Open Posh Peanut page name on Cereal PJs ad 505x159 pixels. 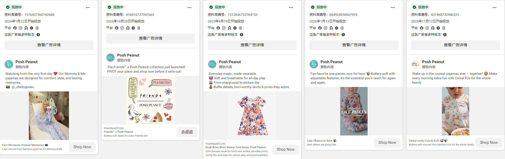tap(433, 62)
